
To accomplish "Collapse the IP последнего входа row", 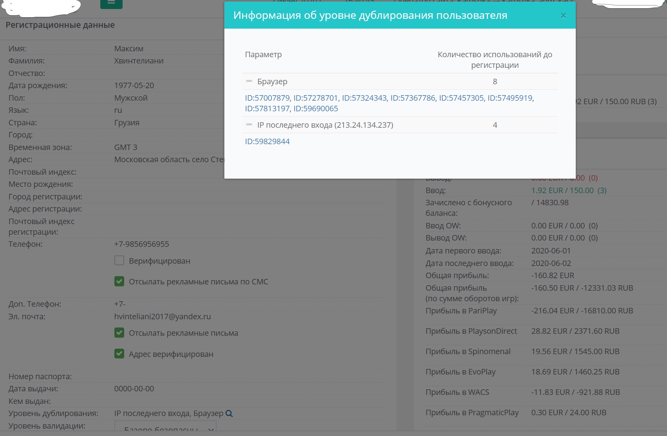I will [x=249, y=125].
